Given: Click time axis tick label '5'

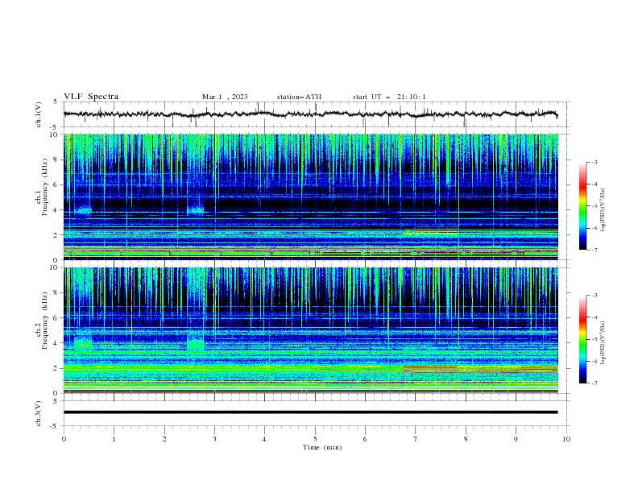Looking at the screenshot, I should (x=315, y=439).
